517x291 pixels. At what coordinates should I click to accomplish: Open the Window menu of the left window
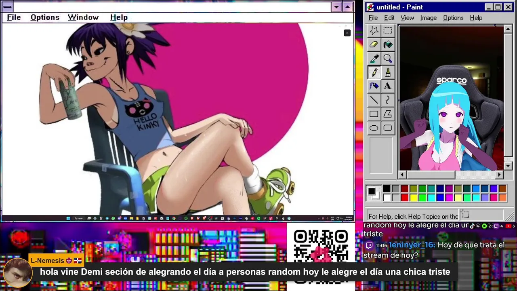coord(83,17)
